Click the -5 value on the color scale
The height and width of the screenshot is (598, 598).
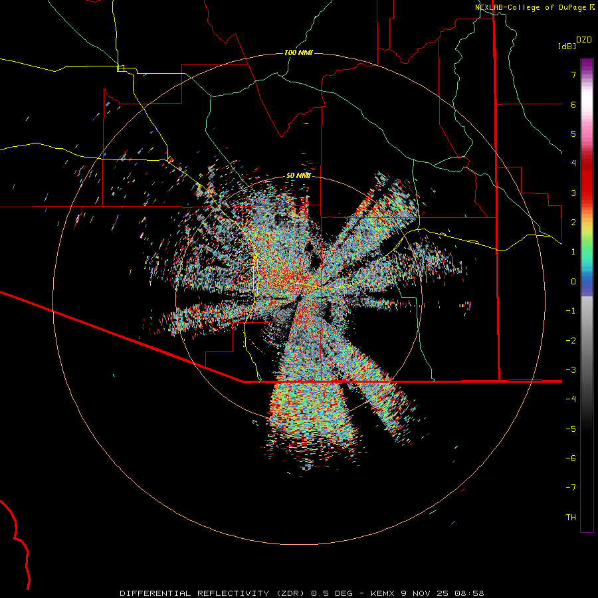coord(571,429)
